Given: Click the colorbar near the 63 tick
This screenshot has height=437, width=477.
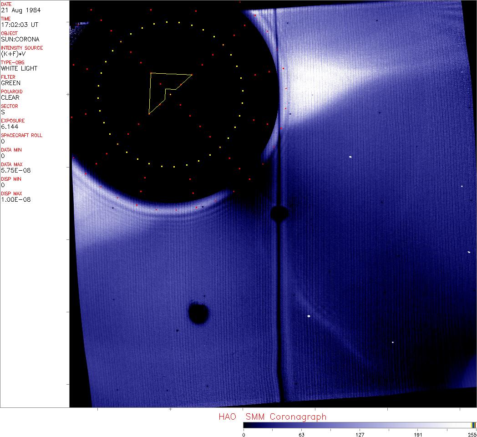Looking at the screenshot, I should 301,425.
